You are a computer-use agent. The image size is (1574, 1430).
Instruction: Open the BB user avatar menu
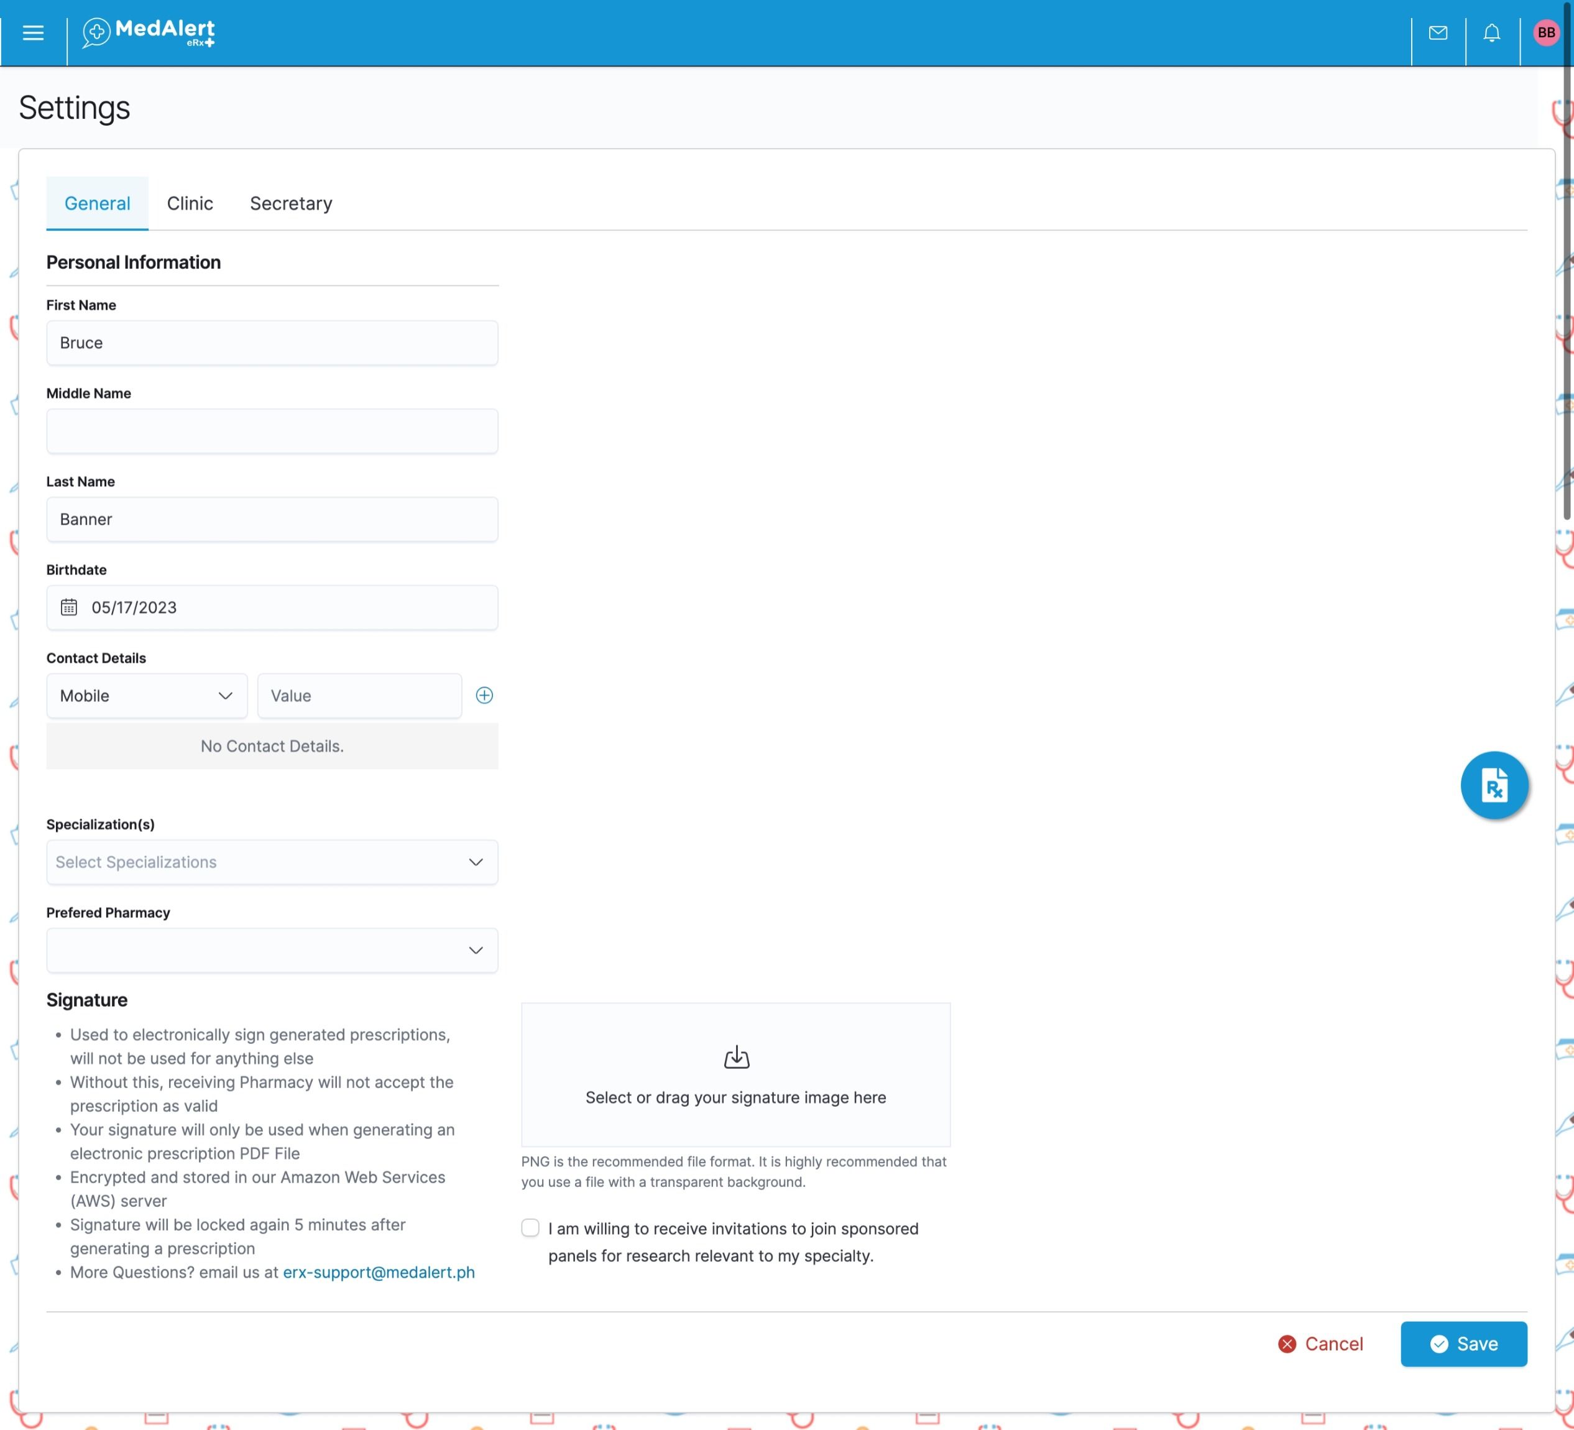(1545, 33)
